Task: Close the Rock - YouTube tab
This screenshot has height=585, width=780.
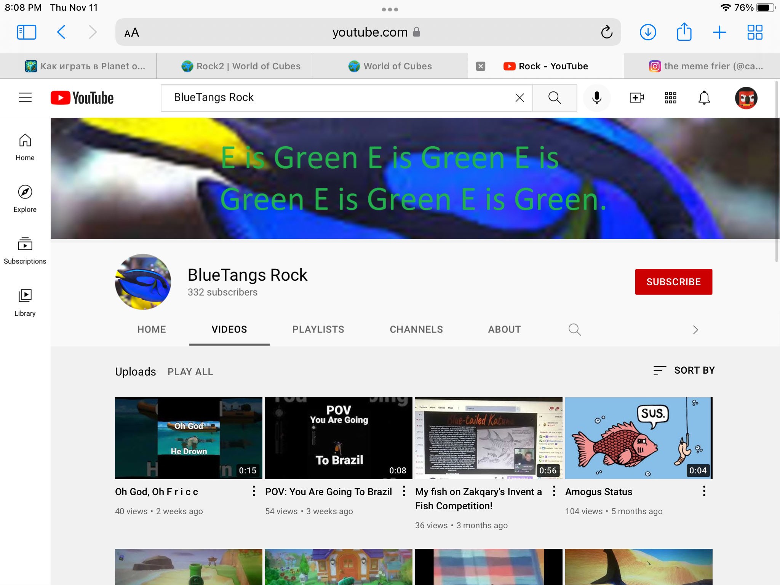Action: click(x=481, y=66)
